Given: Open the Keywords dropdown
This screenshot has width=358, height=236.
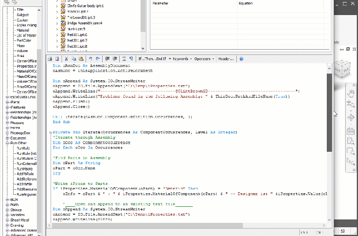Looking at the screenshot, I should click(181, 59).
